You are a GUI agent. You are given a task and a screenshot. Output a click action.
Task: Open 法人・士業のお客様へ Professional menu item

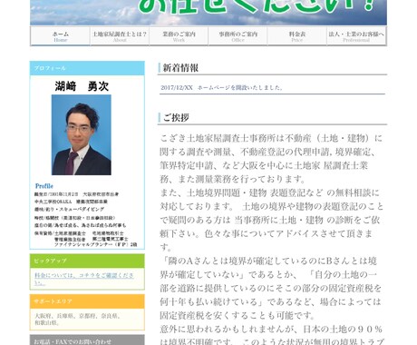pyautogui.click(x=356, y=36)
